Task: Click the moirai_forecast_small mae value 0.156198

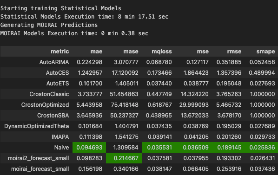Action: [x=90, y=169]
